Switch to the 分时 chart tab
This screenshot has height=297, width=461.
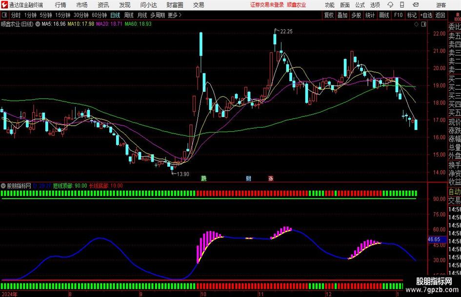pos(16,15)
